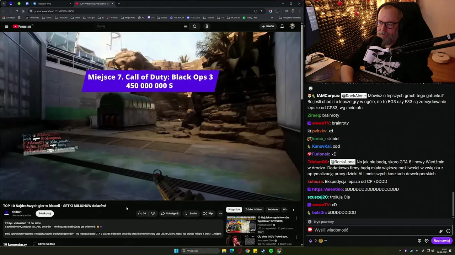Open the NEWS bookmarks folder
This screenshot has width=455, height=255.
coord(162,18)
